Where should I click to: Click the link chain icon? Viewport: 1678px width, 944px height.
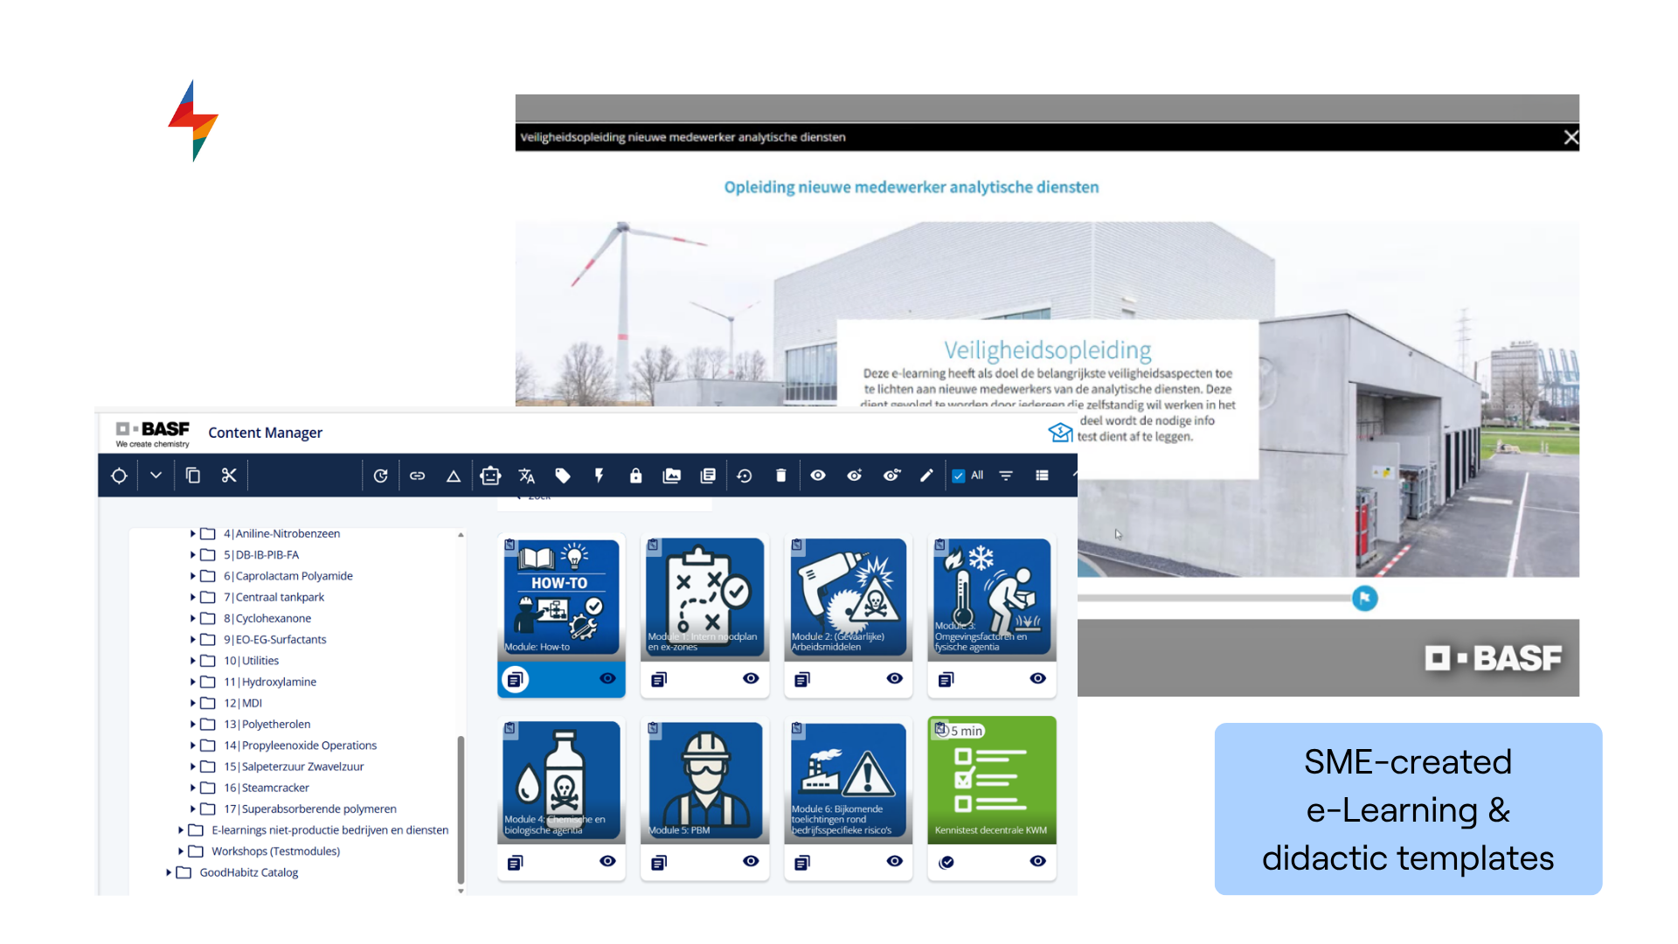point(417,475)
